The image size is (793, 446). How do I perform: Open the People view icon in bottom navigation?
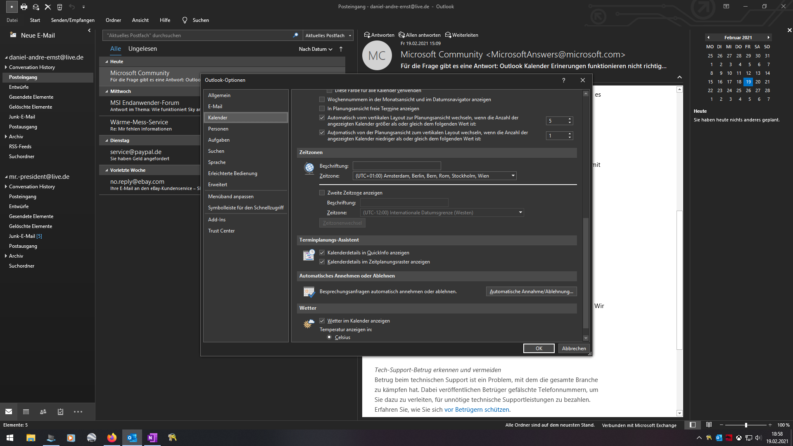click(x=43, y=412)
